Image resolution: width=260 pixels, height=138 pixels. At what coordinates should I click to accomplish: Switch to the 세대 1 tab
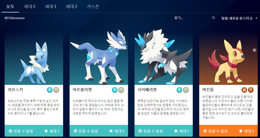point(51,7)
